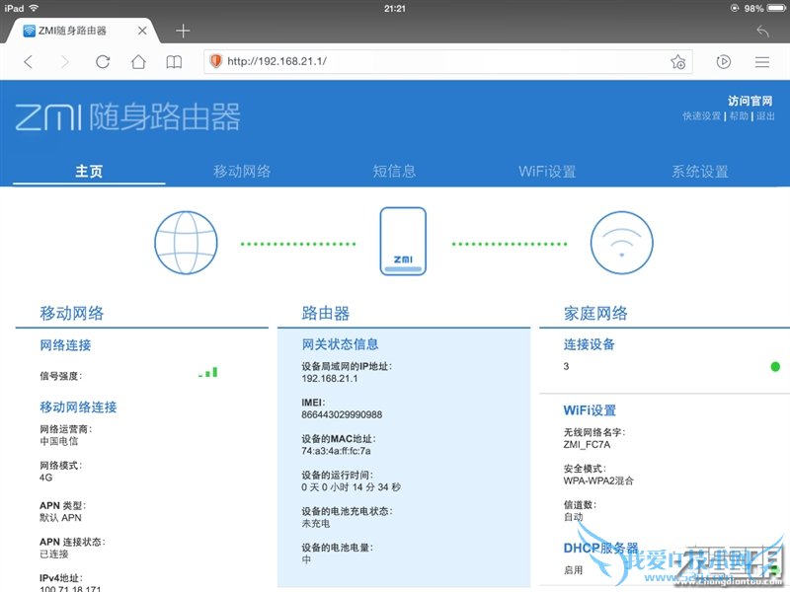The image size is (790, 592).
Task: Click the 帮助 link
Action: coord(739,116)
